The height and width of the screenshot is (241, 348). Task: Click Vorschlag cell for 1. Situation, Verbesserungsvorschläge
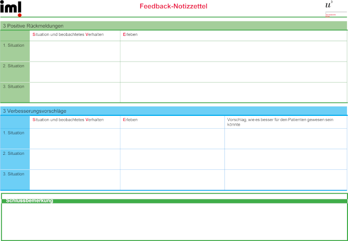pyautogui.click(x=286, y=139)
